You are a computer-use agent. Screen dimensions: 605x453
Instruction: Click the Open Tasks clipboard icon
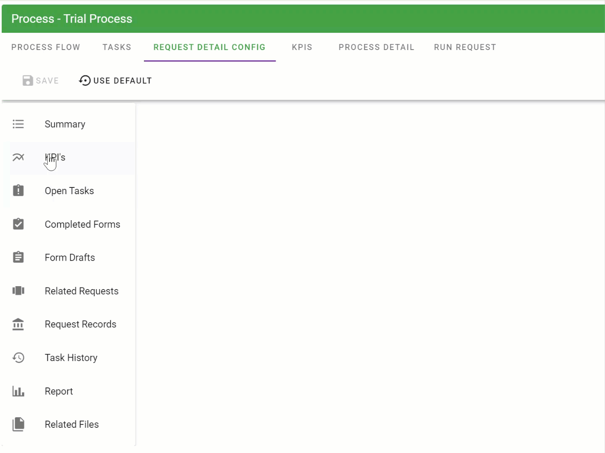[18, 190]
